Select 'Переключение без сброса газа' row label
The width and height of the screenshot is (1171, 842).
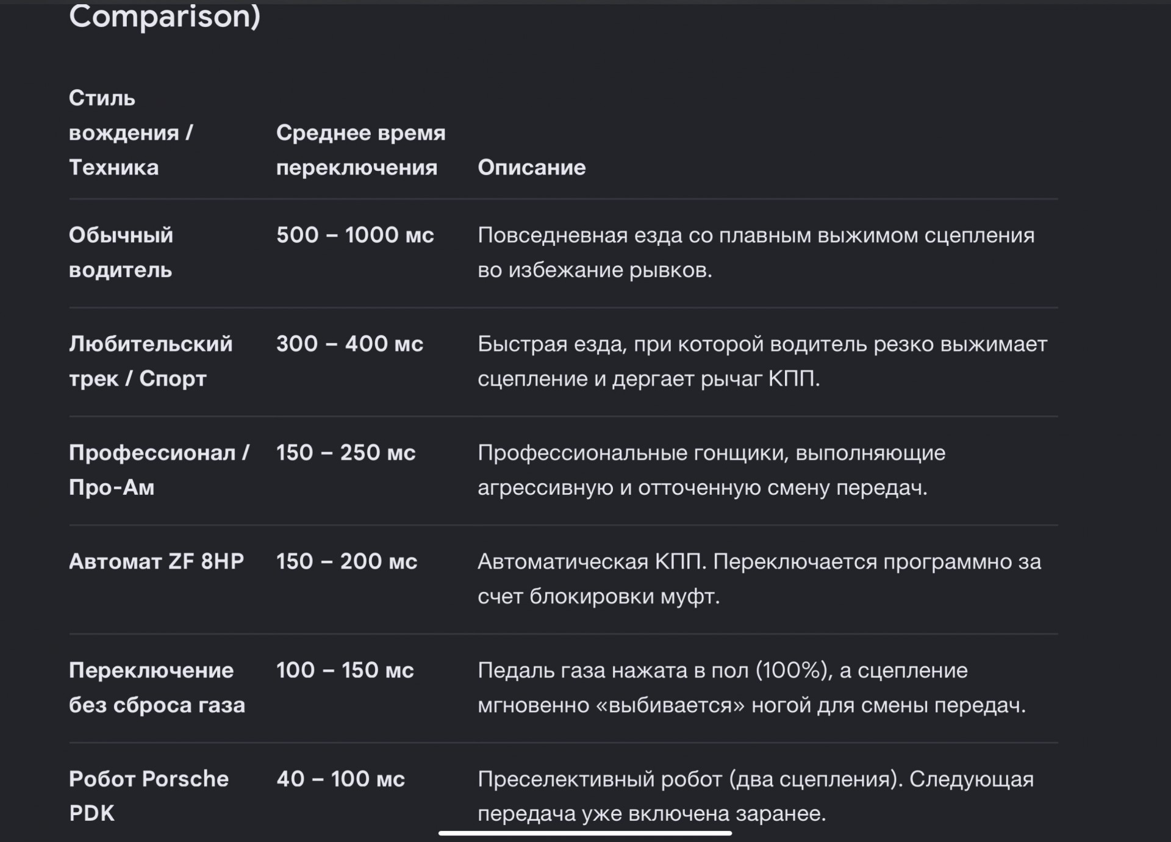tap(157, 688)
